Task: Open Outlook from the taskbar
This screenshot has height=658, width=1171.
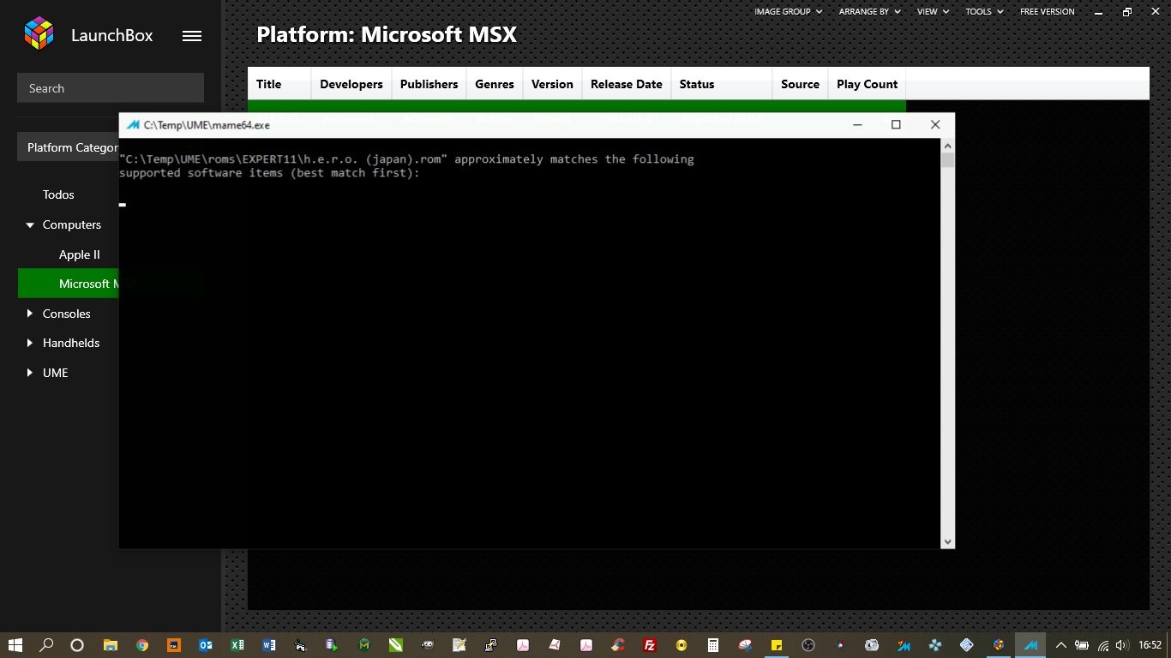Action: point(206,645)
